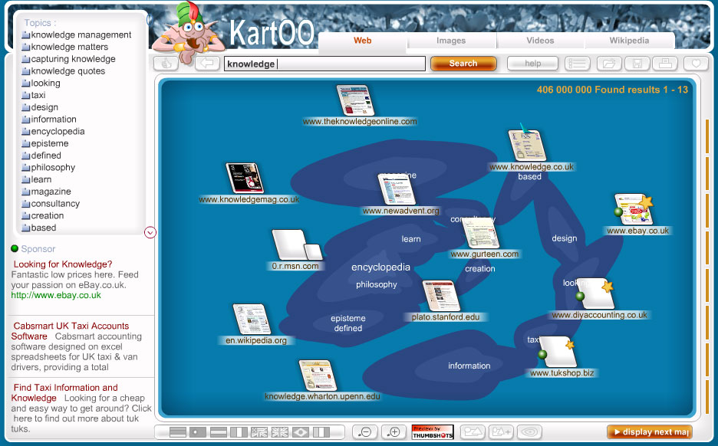Viewport: 718px width, 446px height.
Task: Click the star on the tukshop.biz thumbnail
Action: pyautogui.click(x=570, y=344)
